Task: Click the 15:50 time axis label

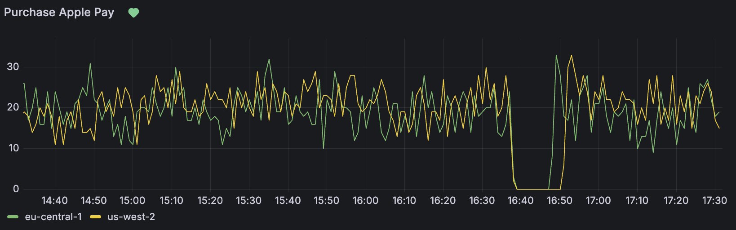Action: click(327, 200)
